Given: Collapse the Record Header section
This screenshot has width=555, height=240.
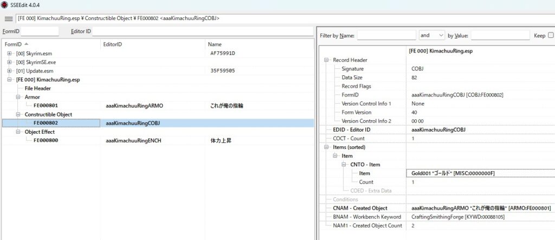Looking at the screenshot, I should pyautogui.click(x=326, y=60).
